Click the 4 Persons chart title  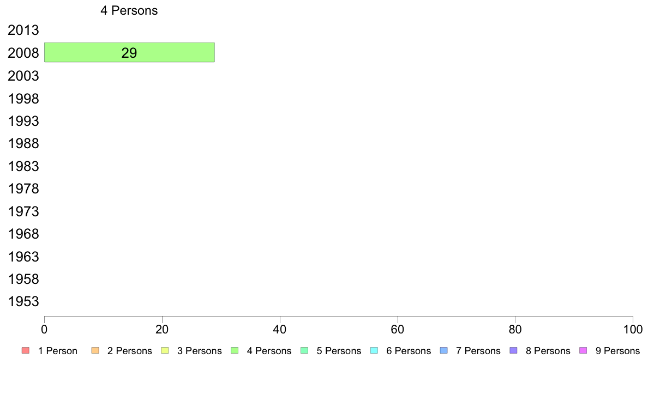pyautogui.click(x=129, y=10)
